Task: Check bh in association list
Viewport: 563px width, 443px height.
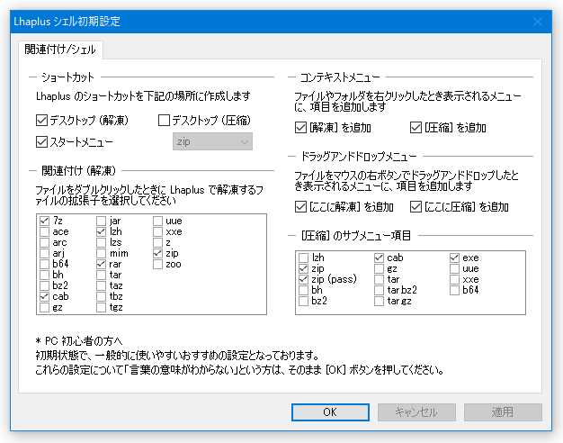Action: click(45, 275)
